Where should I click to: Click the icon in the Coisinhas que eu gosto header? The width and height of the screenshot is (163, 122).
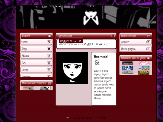pos(149,58)
